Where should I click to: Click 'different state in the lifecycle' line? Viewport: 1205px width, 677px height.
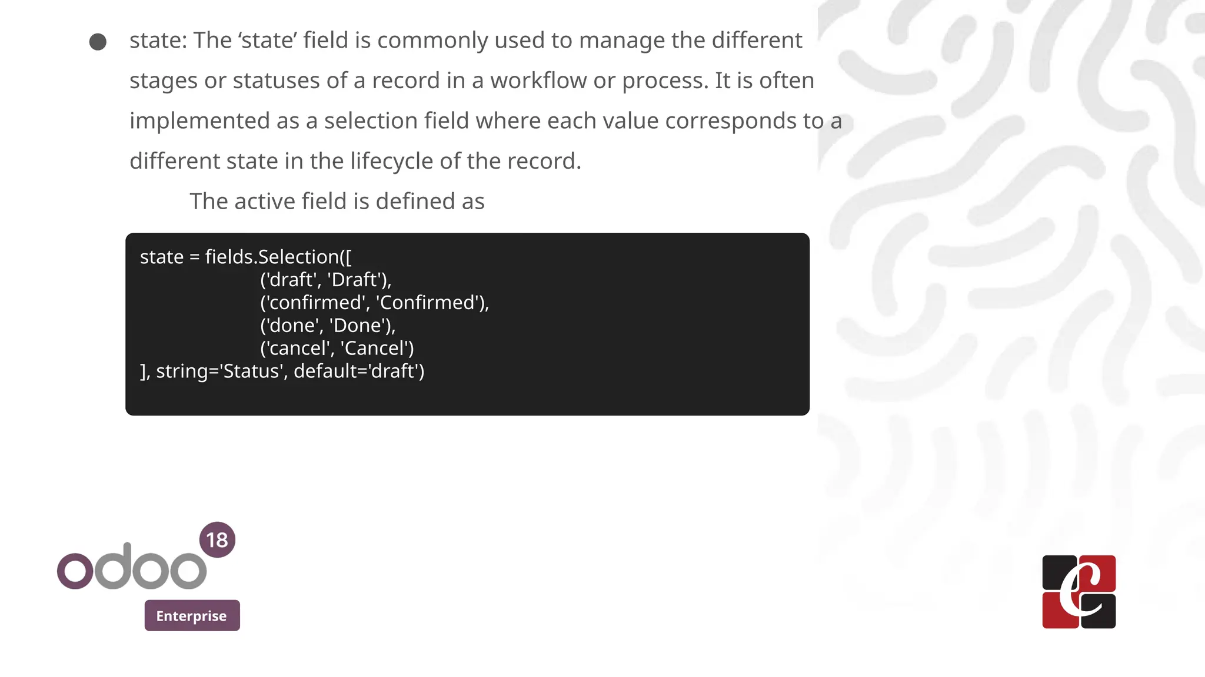(355, 161)
